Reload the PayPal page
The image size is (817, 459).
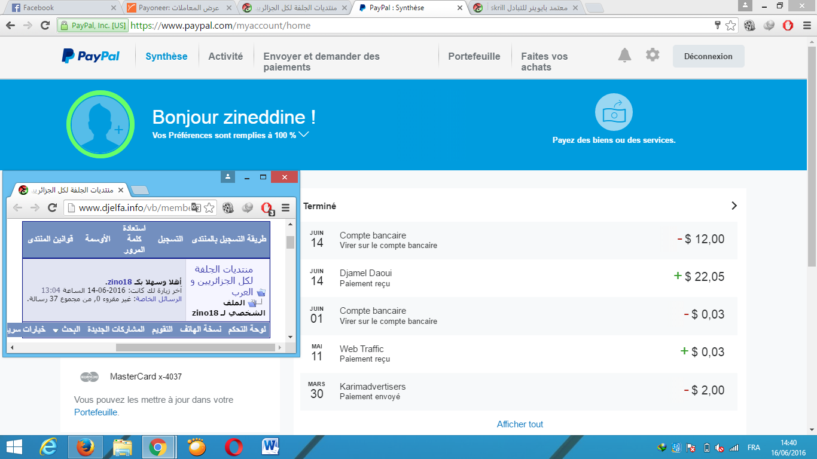45,26
